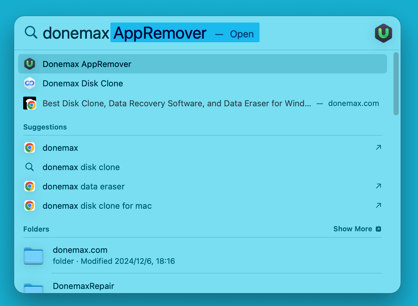Screen dimensions: 418x306
Task: Click the arrow next to donemax data eraser
Action: pos(378,186)
